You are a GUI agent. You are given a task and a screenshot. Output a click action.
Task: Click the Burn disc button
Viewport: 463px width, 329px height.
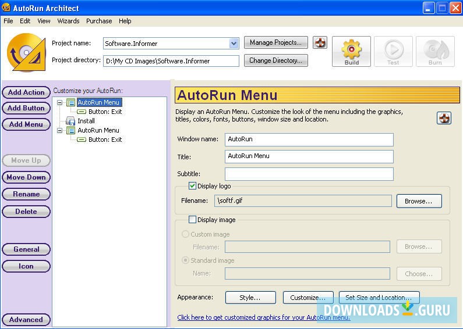435,52
